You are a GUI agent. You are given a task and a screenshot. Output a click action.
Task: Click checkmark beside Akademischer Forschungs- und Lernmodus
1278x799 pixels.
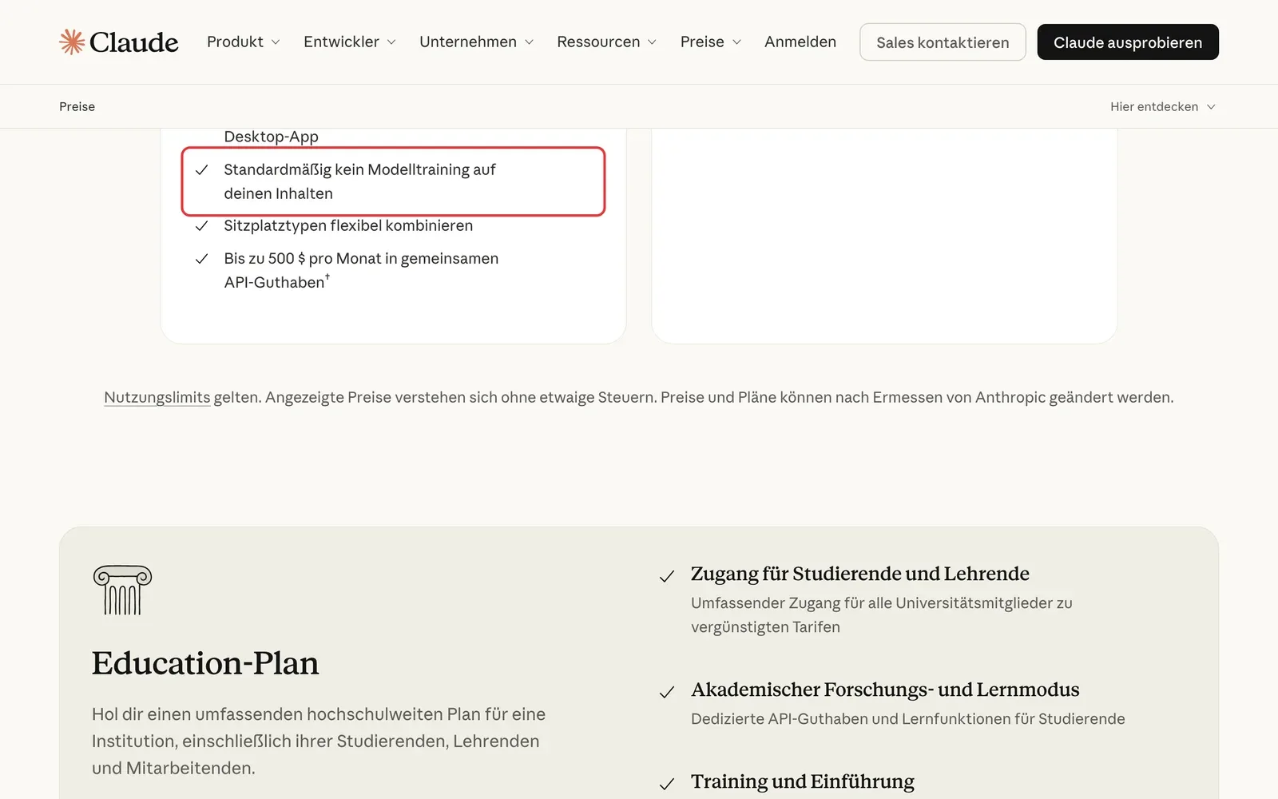[x=667, y=693]
